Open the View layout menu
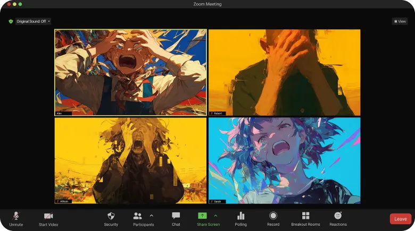This screenshot has width=415, height=231. pos(400,21)
